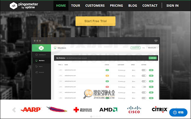Open the CONTACT nav item
The image size is (191, 119).
click(x=150, y=6)
